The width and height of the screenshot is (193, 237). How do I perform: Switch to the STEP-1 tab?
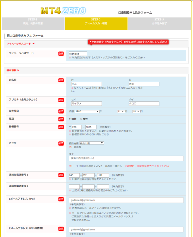click(33, 21)
